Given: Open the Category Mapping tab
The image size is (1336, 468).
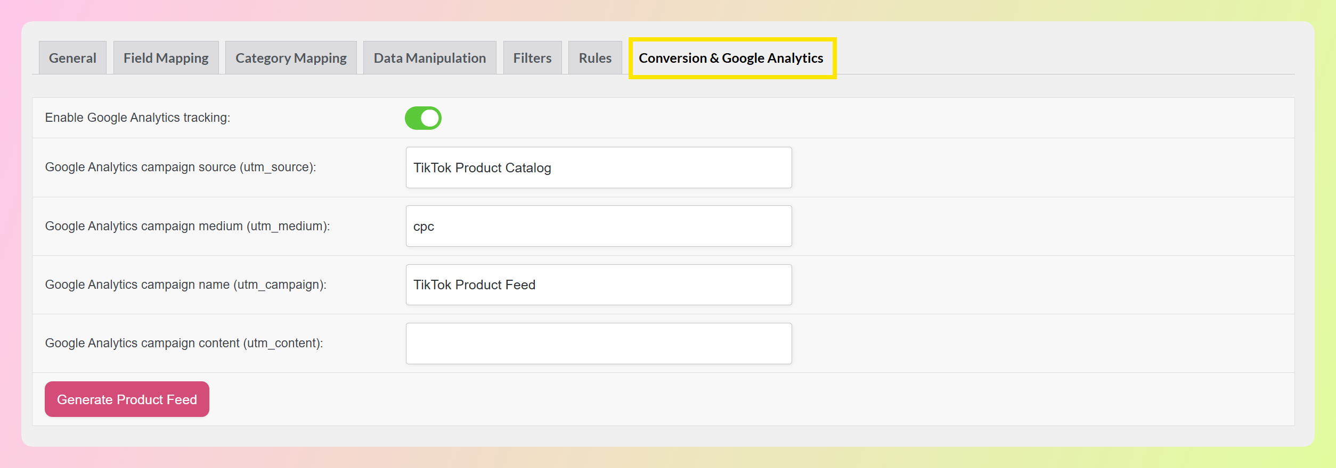Looking at the screenshot, I should (x=291, y=58).
